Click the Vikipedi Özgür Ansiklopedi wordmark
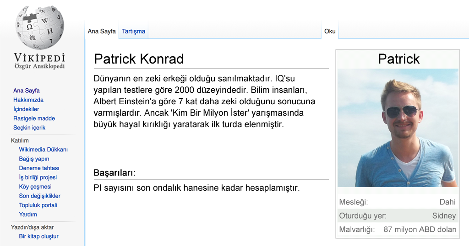The image size is (469, 246). (x=39, y=61)
